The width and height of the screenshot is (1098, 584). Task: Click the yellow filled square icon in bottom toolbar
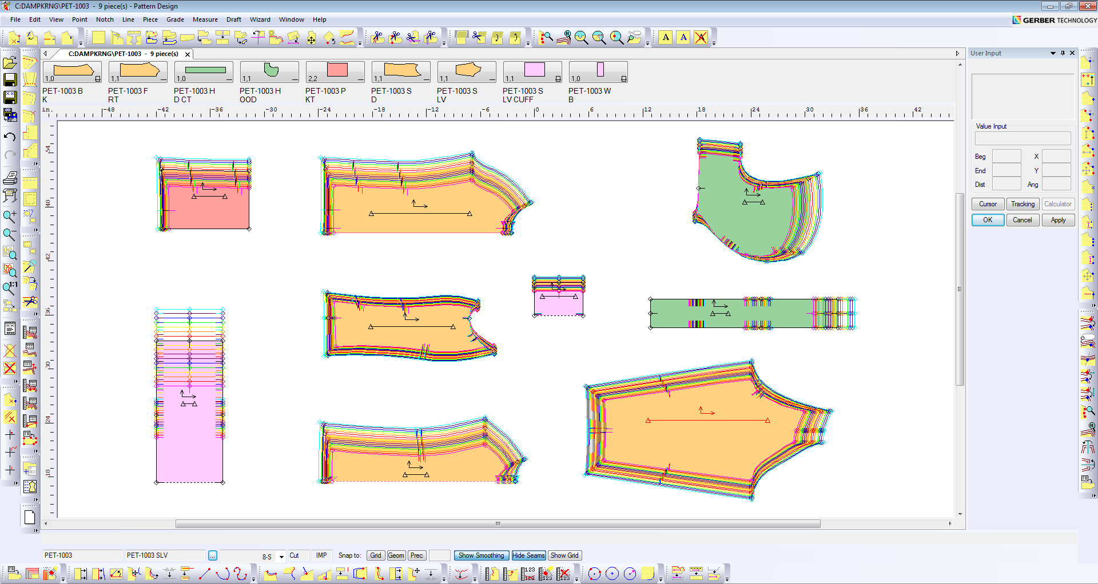point(647,574)
